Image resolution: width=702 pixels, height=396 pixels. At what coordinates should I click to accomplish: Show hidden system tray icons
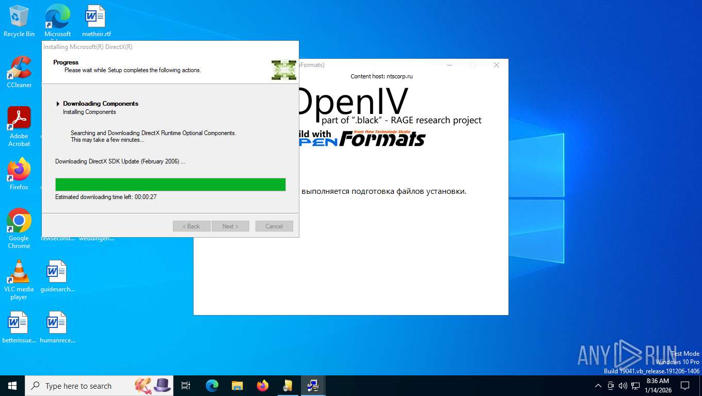coord(598,386)
